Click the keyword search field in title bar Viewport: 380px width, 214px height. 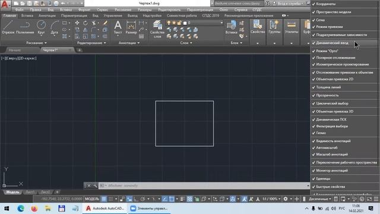239,4
